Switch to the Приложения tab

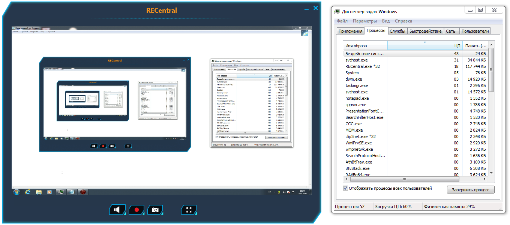(x=350, y=31)
